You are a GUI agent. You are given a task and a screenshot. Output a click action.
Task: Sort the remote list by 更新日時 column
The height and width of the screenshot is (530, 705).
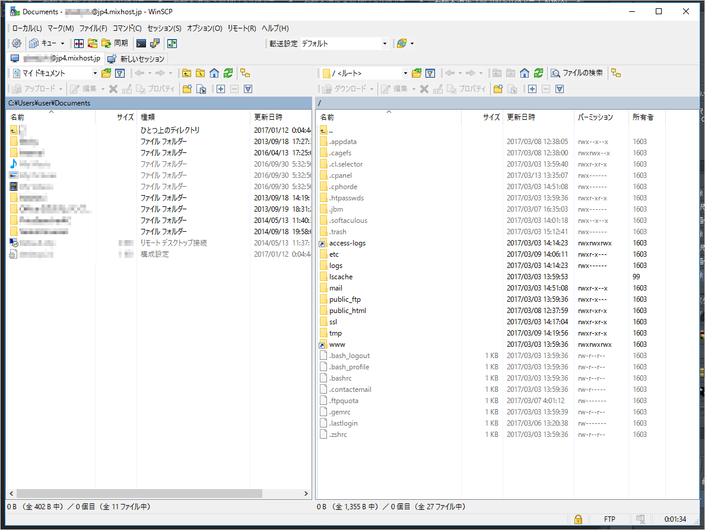tap(538, 117)
